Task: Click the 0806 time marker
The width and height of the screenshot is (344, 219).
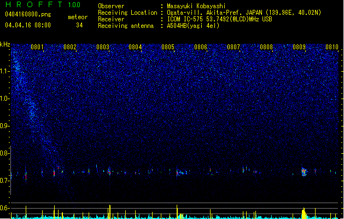Action: pos(201,47)
